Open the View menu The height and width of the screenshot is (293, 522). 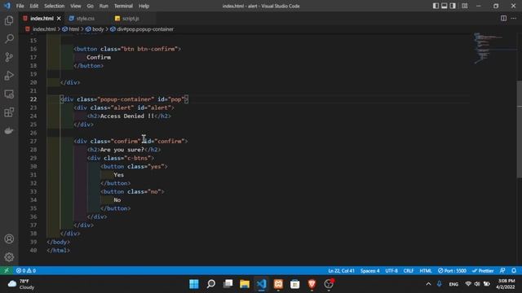click(x=76, y=6)
